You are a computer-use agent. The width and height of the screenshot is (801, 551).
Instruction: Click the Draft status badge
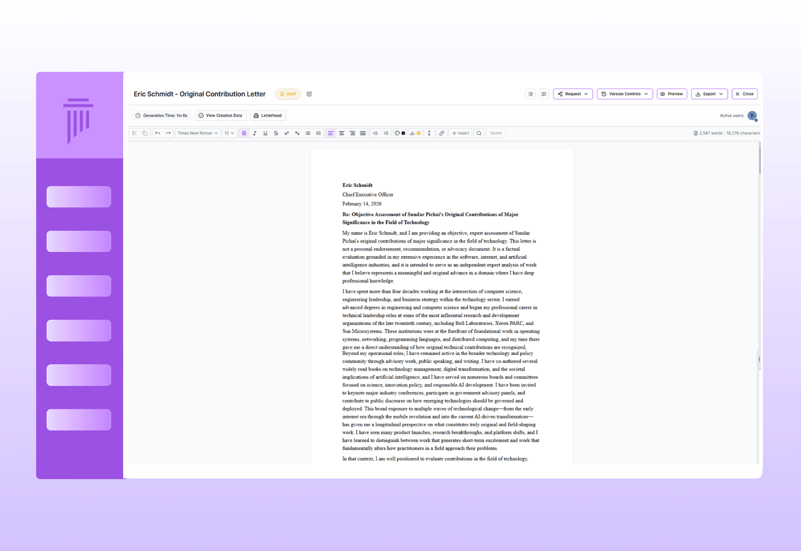(x=288, y=94)
